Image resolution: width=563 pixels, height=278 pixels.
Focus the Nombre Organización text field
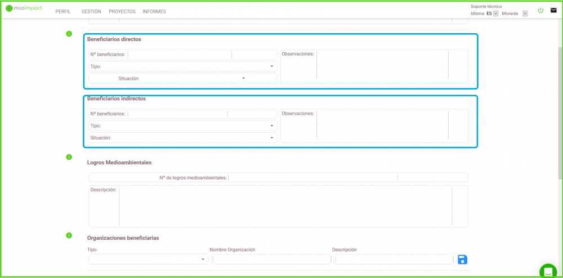click(x=271, y=259)
